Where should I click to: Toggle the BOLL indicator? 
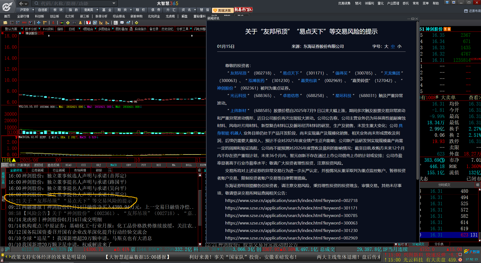point(189,165)
